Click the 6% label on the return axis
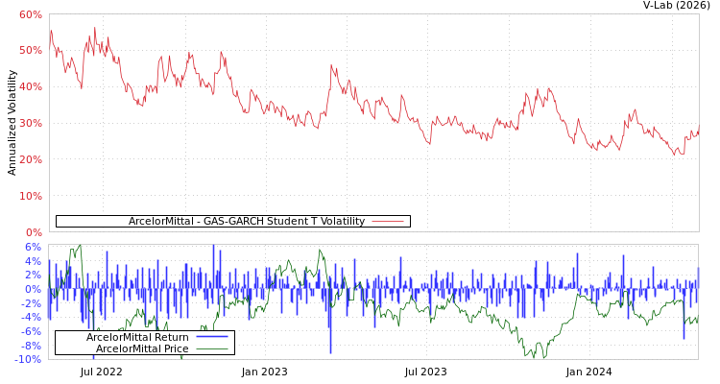Screen dimensions: 720x384 coord(33,247)
